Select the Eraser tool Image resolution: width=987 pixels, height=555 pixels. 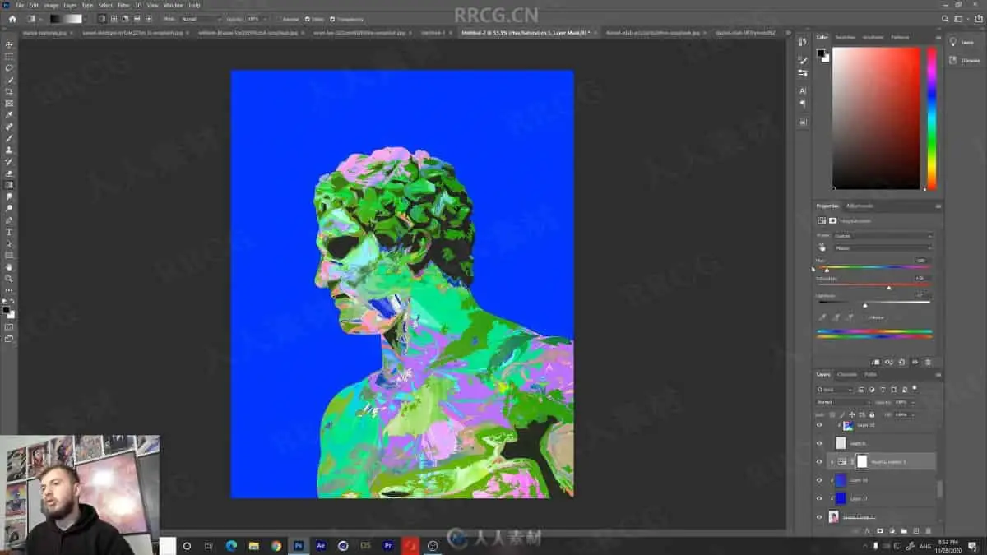click(x=9, y=173)
